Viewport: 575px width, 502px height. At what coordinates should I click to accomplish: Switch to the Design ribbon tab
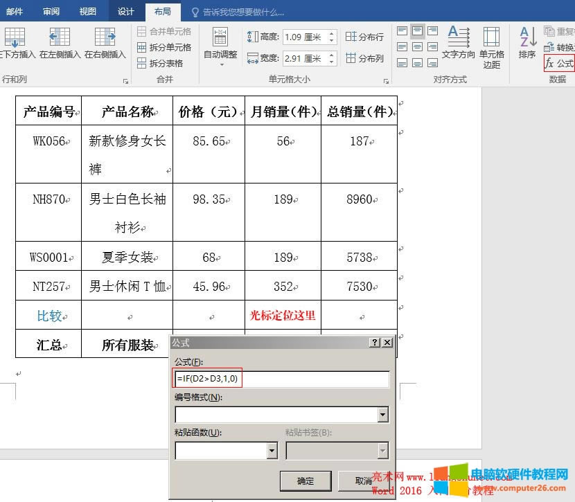pos(125,11)
